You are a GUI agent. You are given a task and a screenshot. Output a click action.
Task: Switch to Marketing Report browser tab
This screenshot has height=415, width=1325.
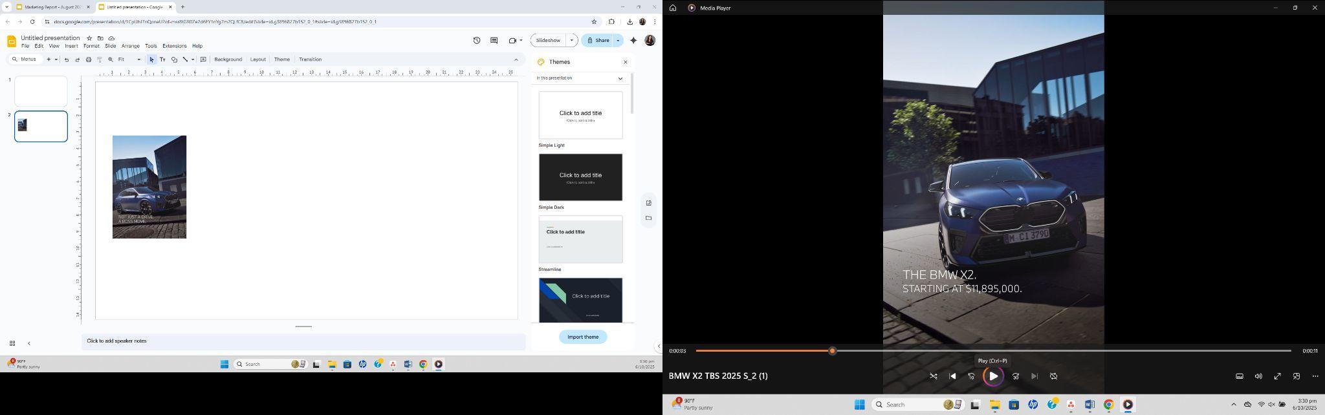53,7
